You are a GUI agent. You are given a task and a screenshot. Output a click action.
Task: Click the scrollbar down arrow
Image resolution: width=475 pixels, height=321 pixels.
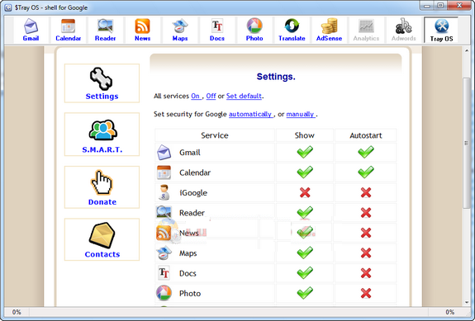tap(467, 302)
